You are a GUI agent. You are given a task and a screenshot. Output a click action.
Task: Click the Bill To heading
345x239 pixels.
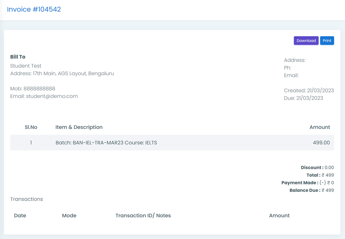coord(18,57)
